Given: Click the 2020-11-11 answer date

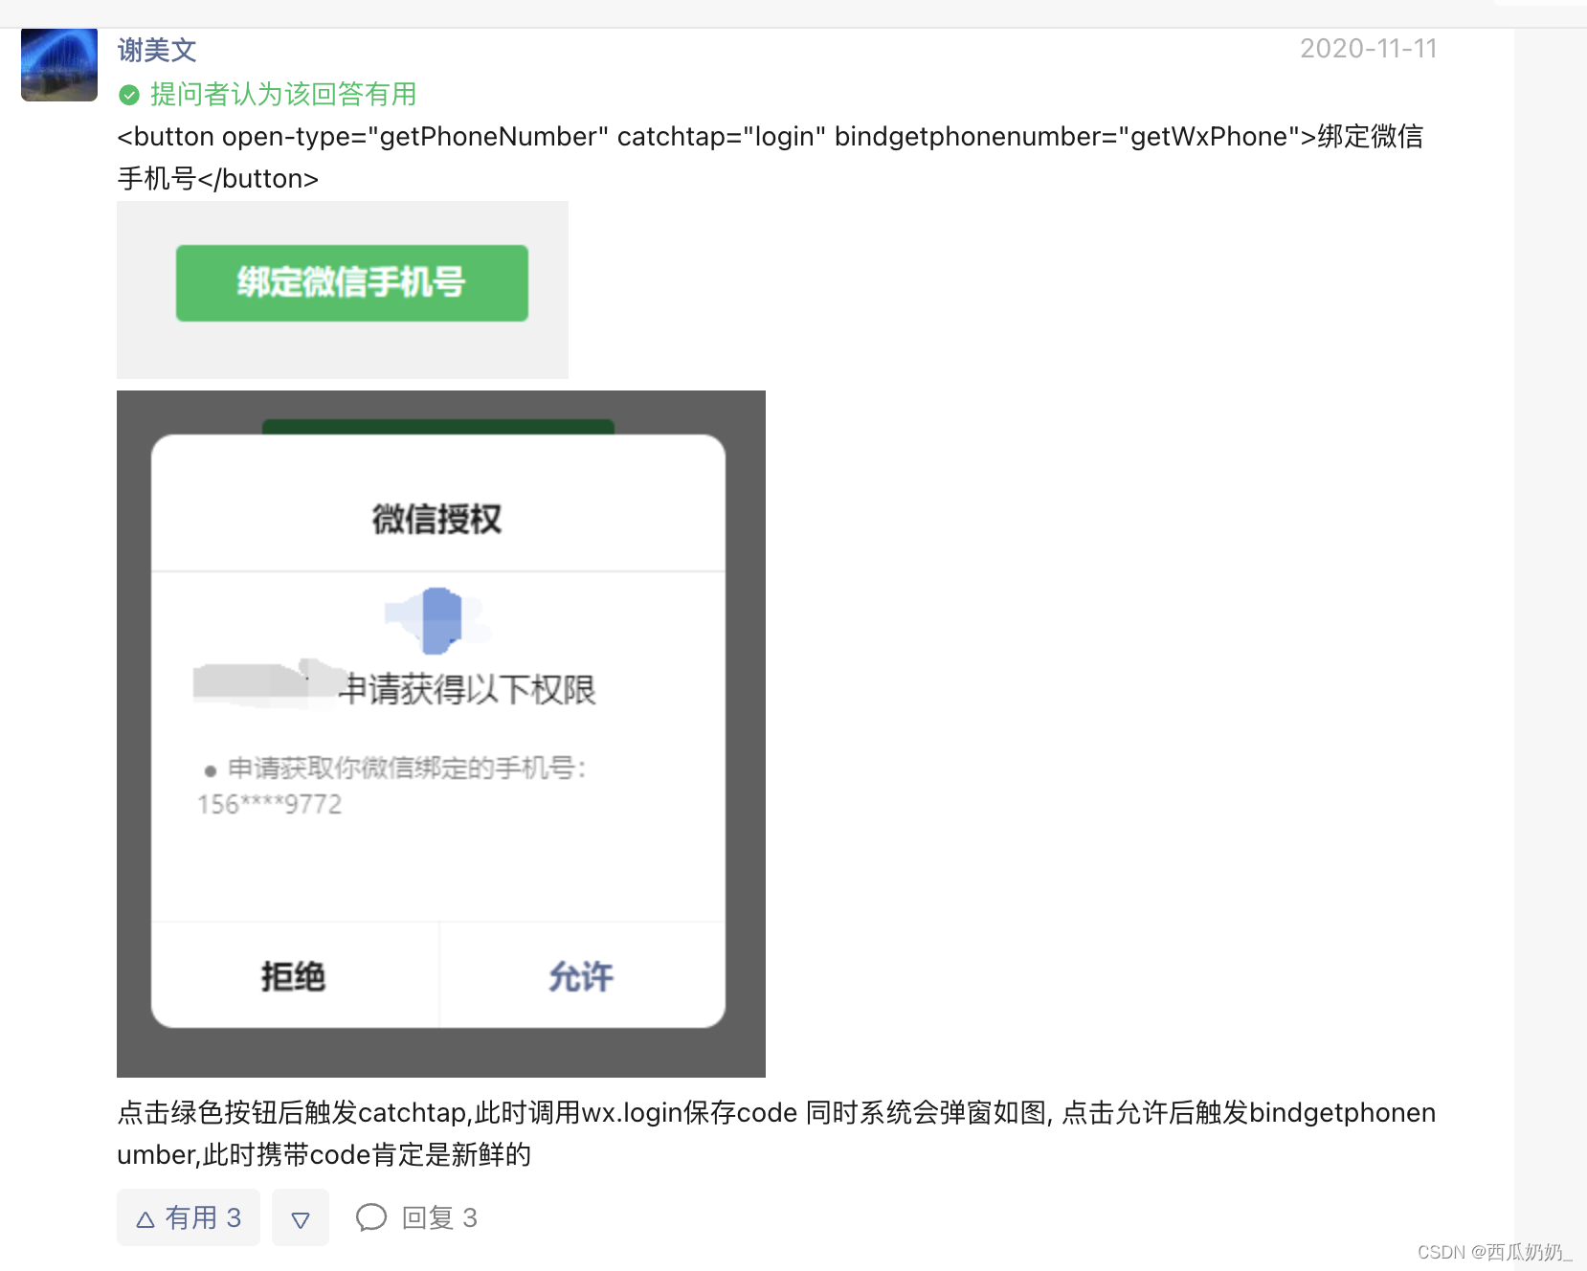Looking at the screenshot, I should pyautogui.click(x=1370, y=47).
